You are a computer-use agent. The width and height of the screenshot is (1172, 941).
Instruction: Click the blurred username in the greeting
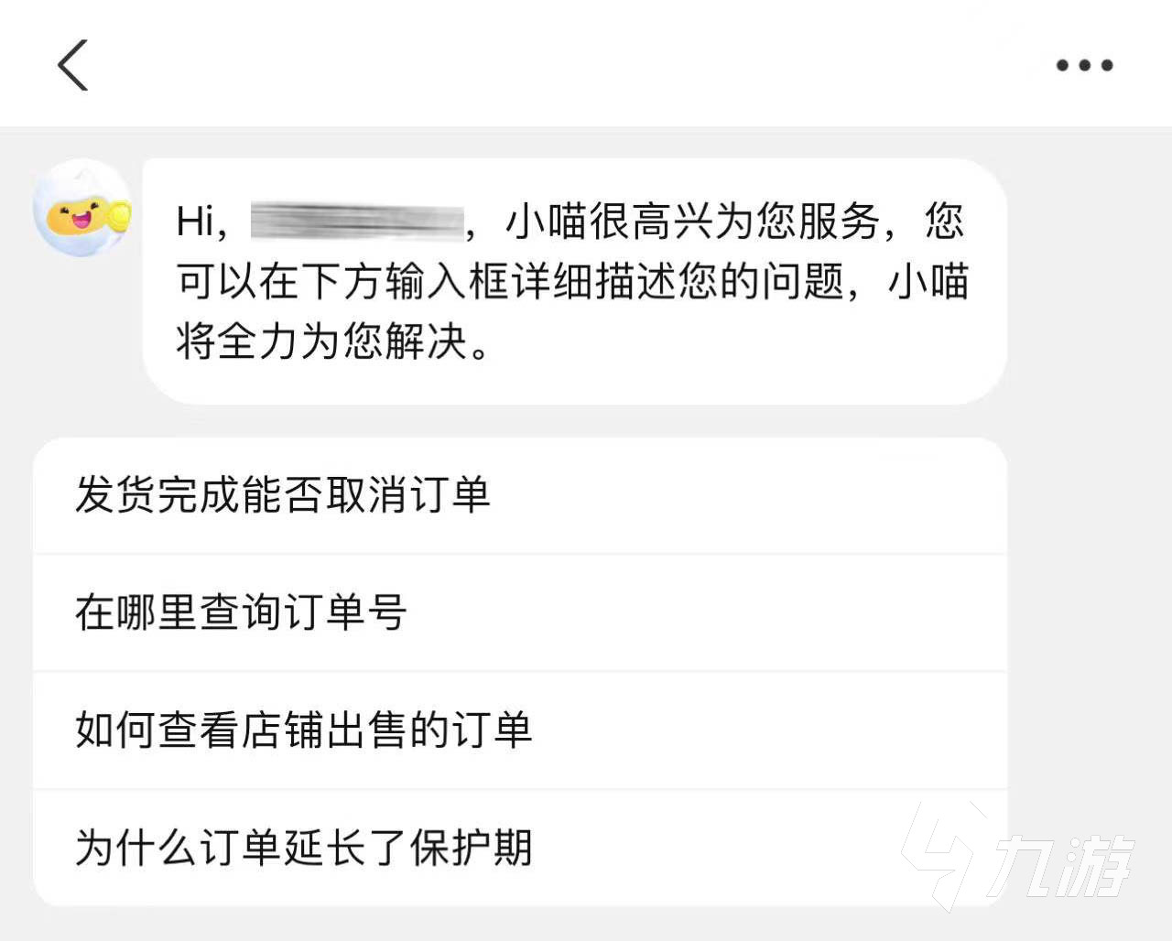(357, 222)
